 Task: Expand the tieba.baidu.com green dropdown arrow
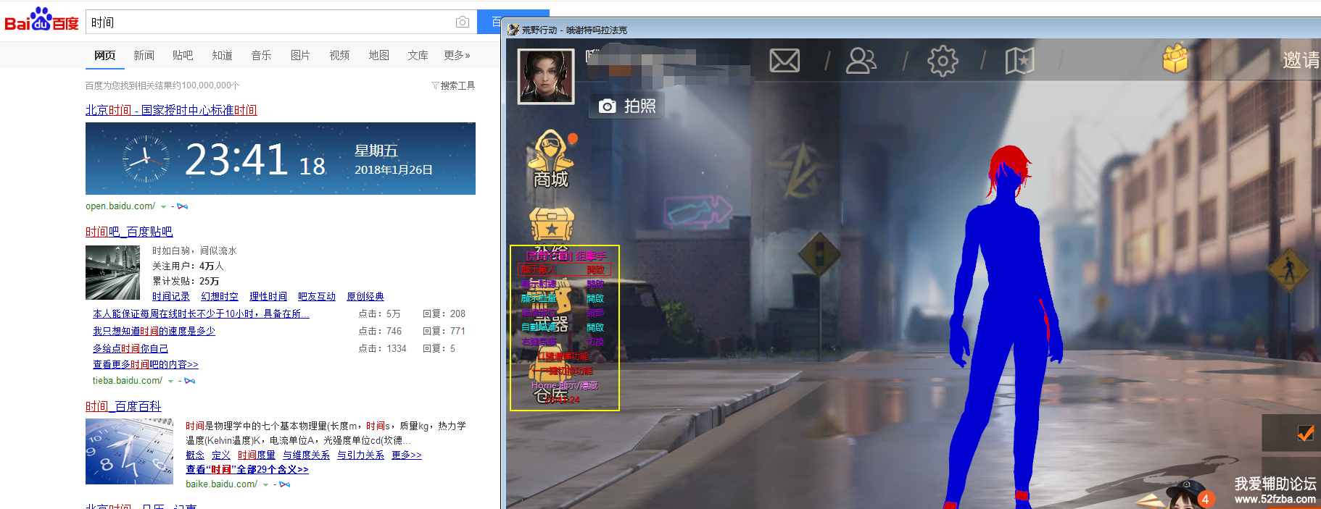click(170, 382)
